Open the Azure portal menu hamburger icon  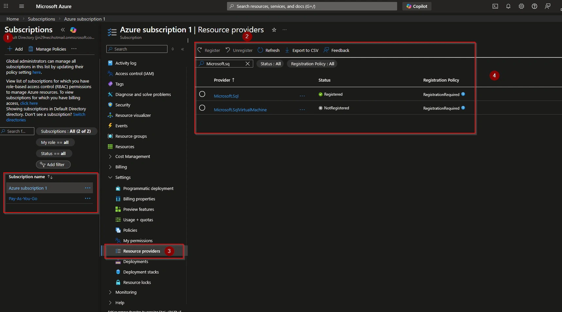pos(22,6)
